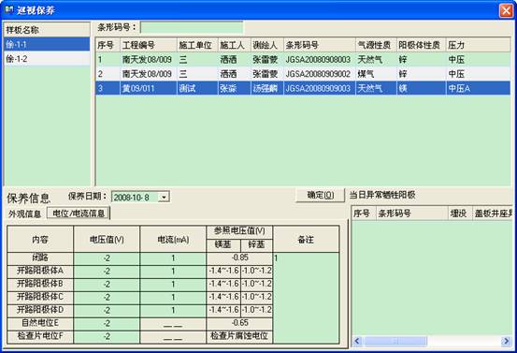Click the horizontal scrollbar right arrow
This screenshot has width=517, height=353.
[x=506, y=341]
